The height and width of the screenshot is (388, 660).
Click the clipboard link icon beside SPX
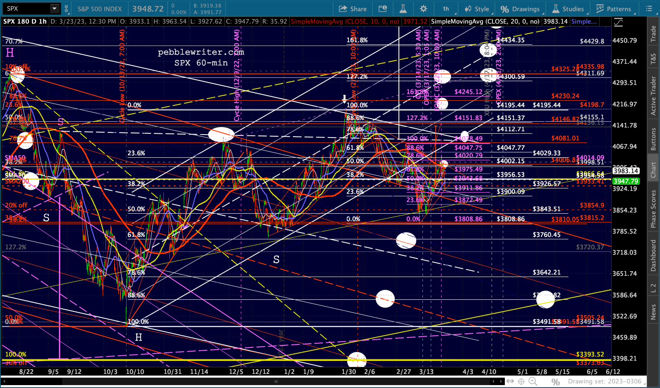coord(66,9)
